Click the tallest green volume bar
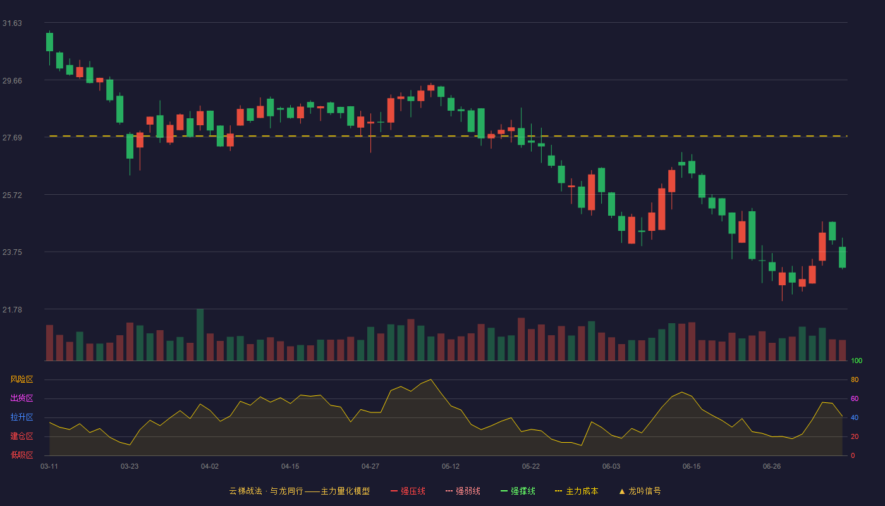The width and height of the screenshot is (885, 506). [200, 335]
